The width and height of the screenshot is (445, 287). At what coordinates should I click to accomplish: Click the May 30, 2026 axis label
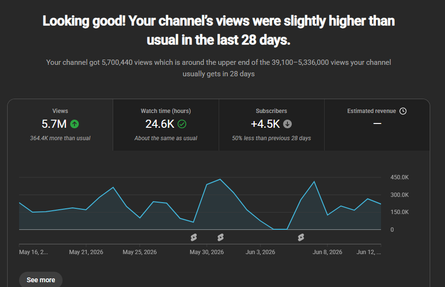click(x=207, y=252)
